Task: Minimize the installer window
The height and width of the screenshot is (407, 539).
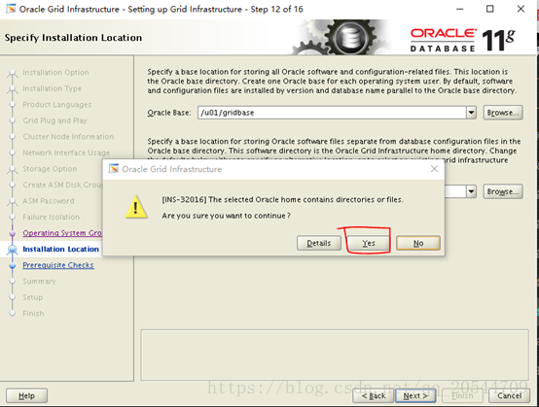Action: 459,9
